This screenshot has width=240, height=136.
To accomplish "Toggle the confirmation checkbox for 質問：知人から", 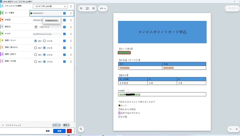I will (64, 48).
